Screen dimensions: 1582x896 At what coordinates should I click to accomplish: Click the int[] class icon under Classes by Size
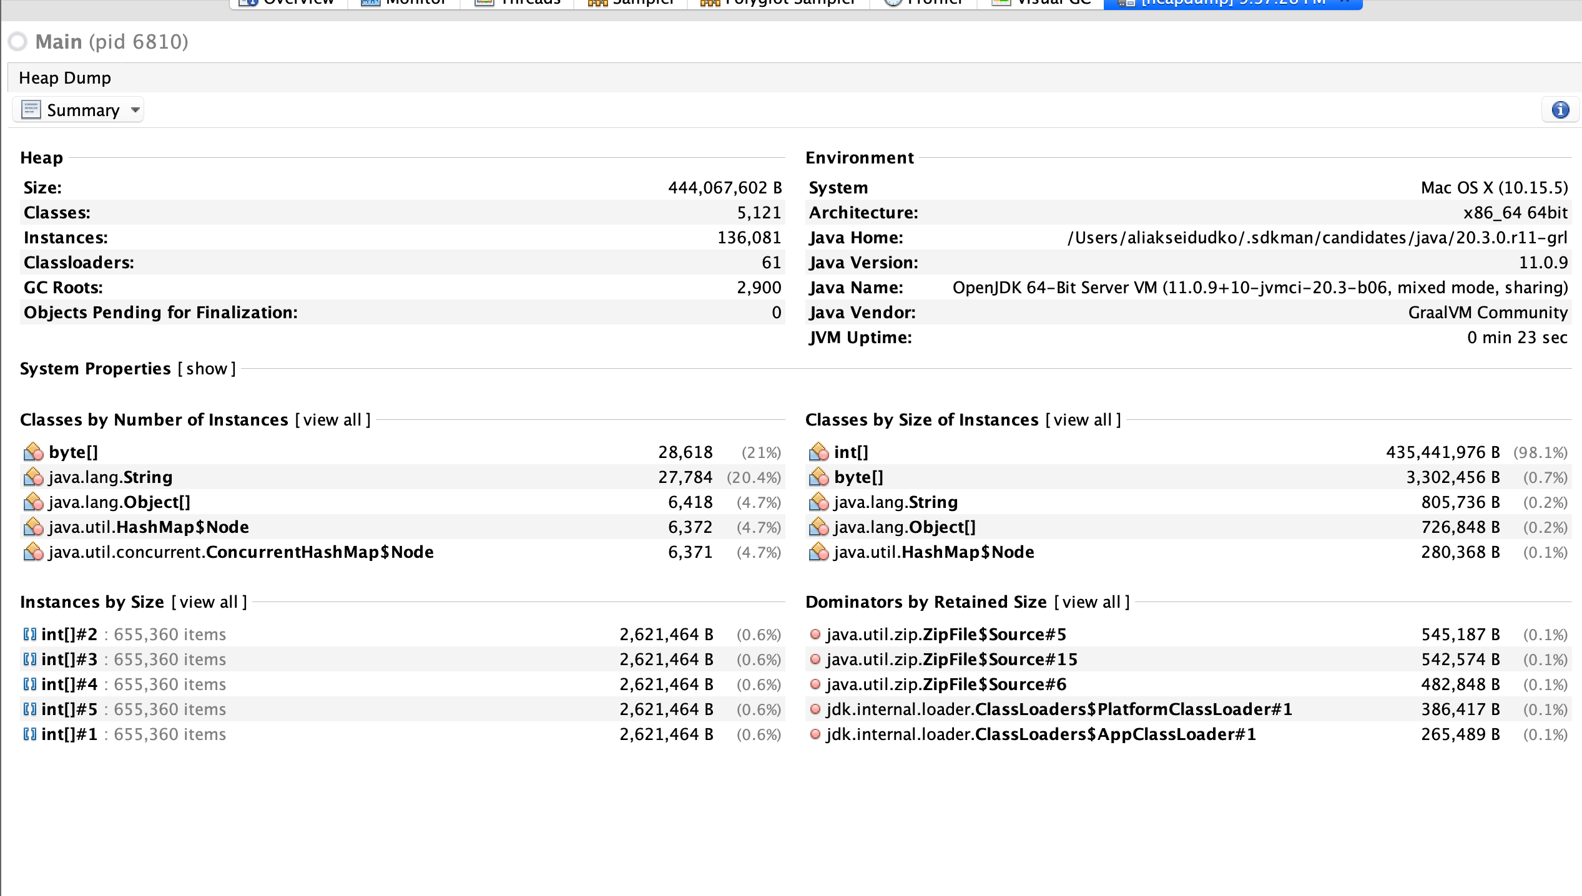pyautogui.click(x=818, y=452)
